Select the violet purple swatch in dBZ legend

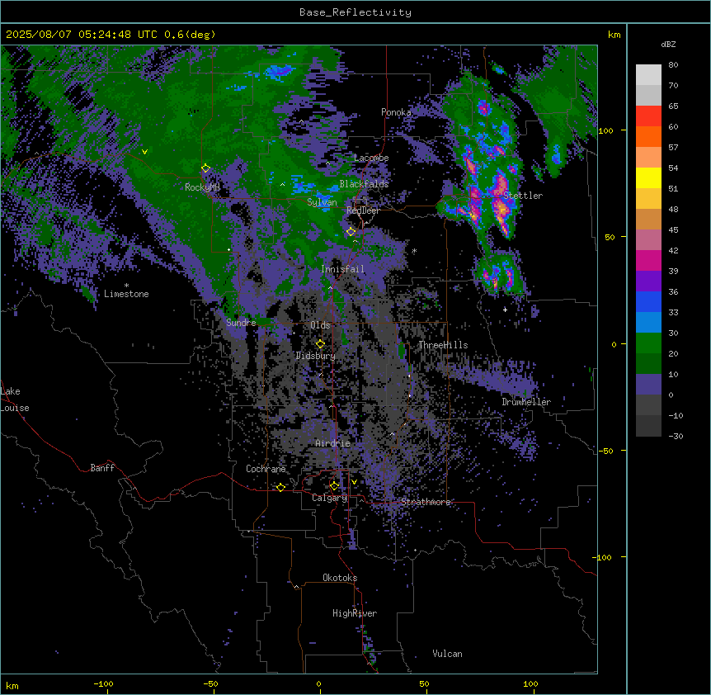(x=648, y=281)
